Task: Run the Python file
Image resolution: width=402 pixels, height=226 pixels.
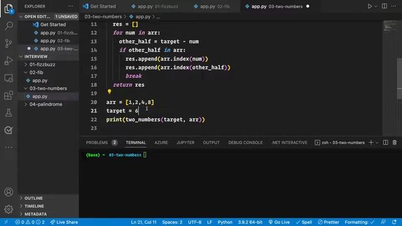Action: pos(369,6)
